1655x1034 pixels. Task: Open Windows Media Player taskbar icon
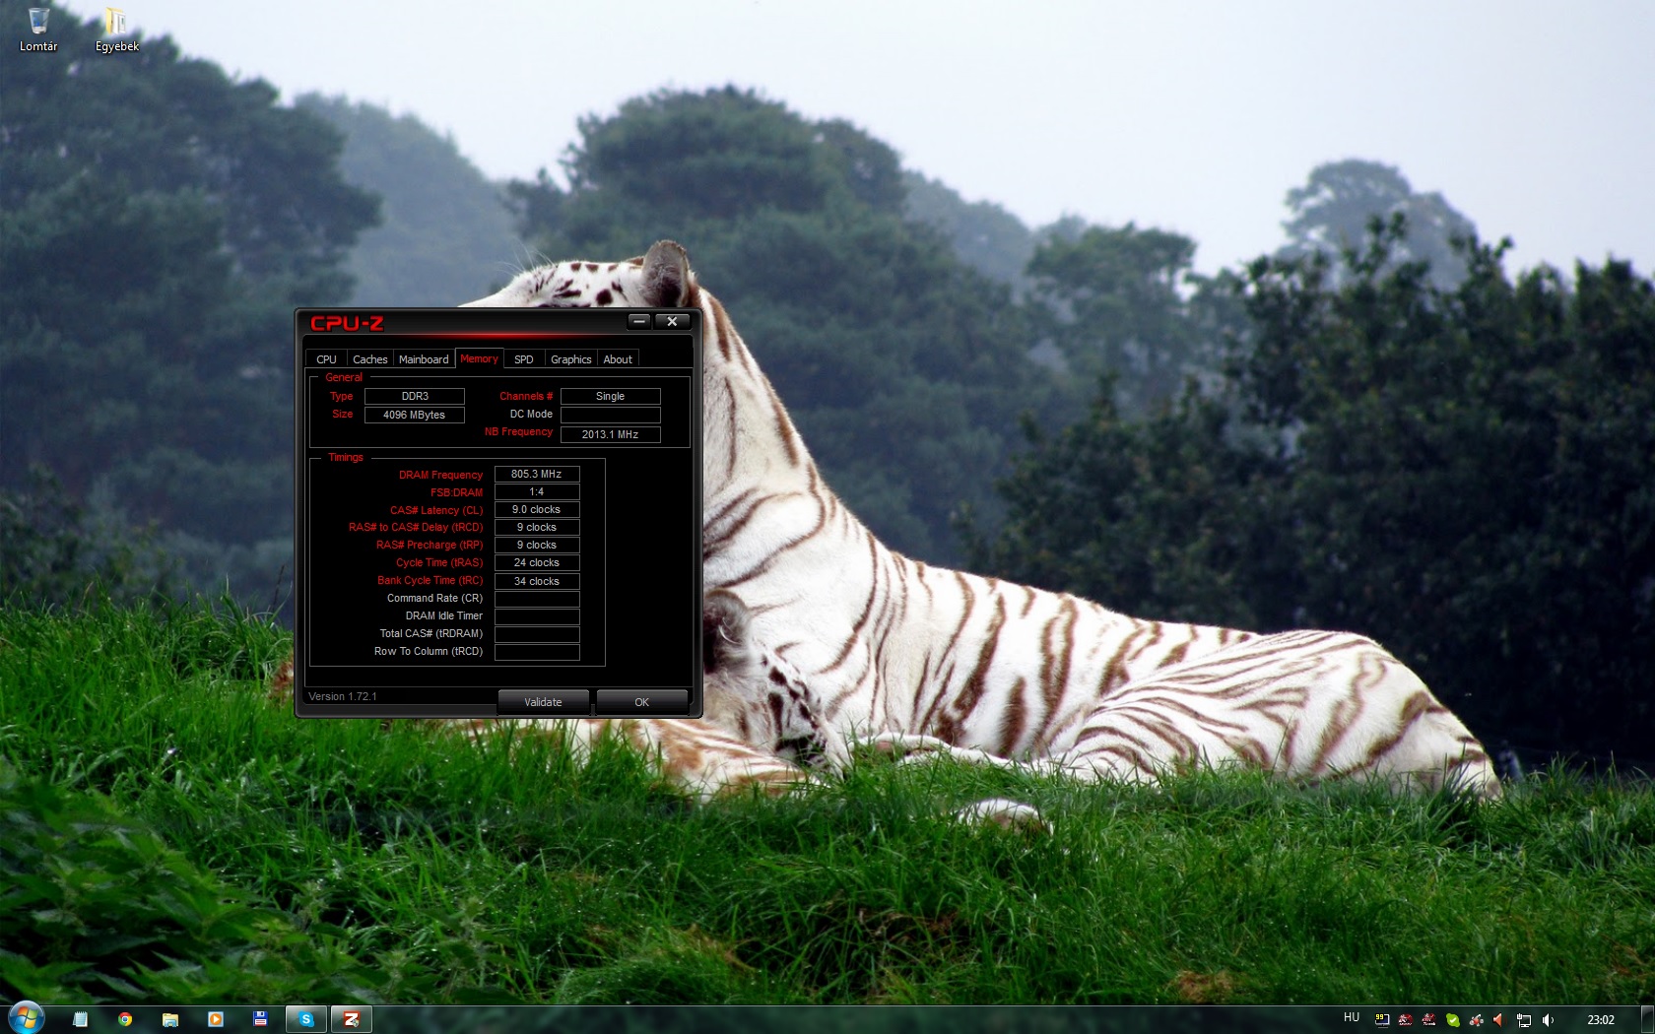click(x=216, y=1019)
